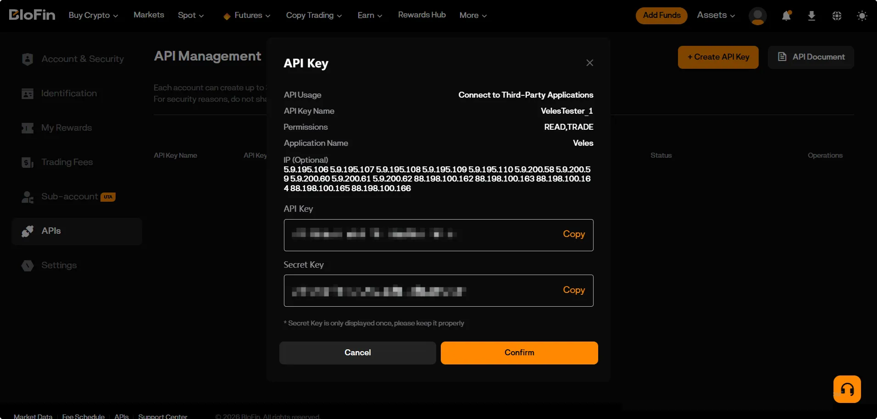Viewport: 877px width, 419px height.
Task: Expand the Earn dropdown
Action: (x=370, y=15)
